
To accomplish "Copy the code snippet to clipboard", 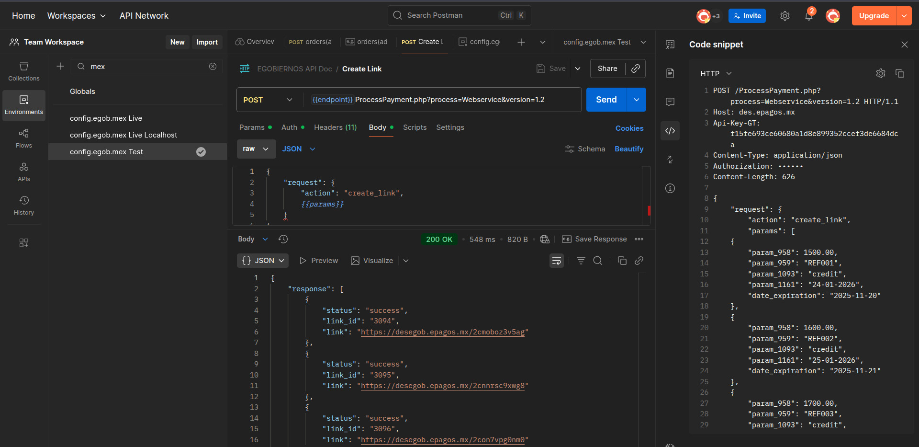I will coord(900,73).
